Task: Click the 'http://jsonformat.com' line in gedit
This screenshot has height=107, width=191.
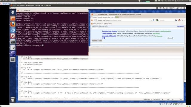Action: (x=32, y=64)
